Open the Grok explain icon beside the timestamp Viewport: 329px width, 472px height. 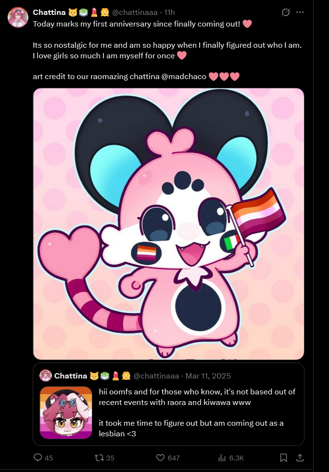click(286, 13)
